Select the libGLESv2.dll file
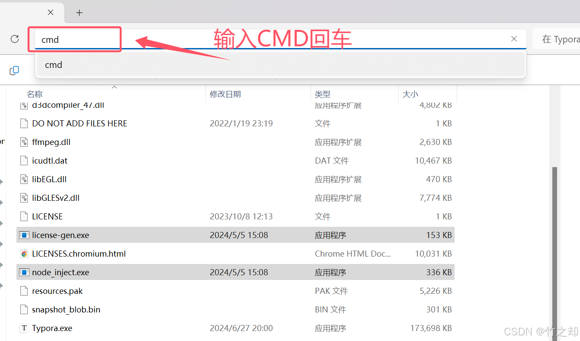 point(235,198)
